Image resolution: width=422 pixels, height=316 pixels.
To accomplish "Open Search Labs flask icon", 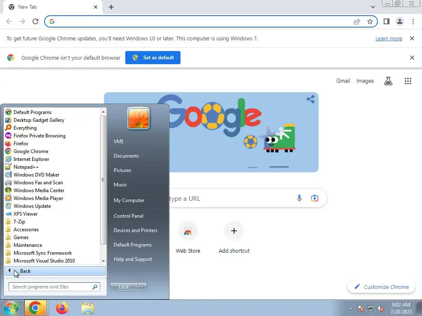I will (388, 81).
